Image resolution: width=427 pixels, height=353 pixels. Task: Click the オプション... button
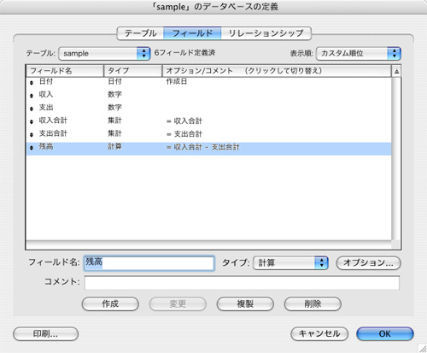click(x=368, y=262)
